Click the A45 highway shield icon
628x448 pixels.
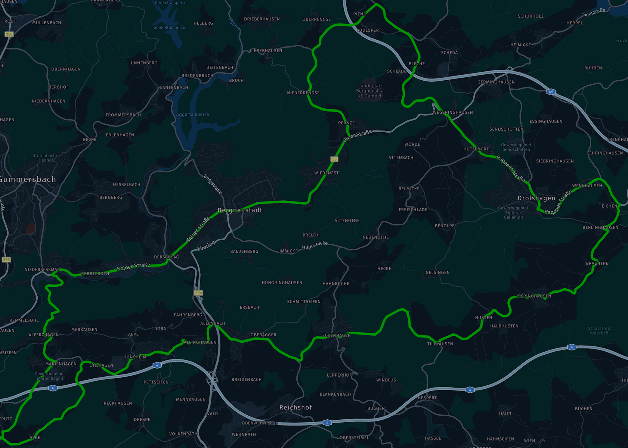(551, 92)
